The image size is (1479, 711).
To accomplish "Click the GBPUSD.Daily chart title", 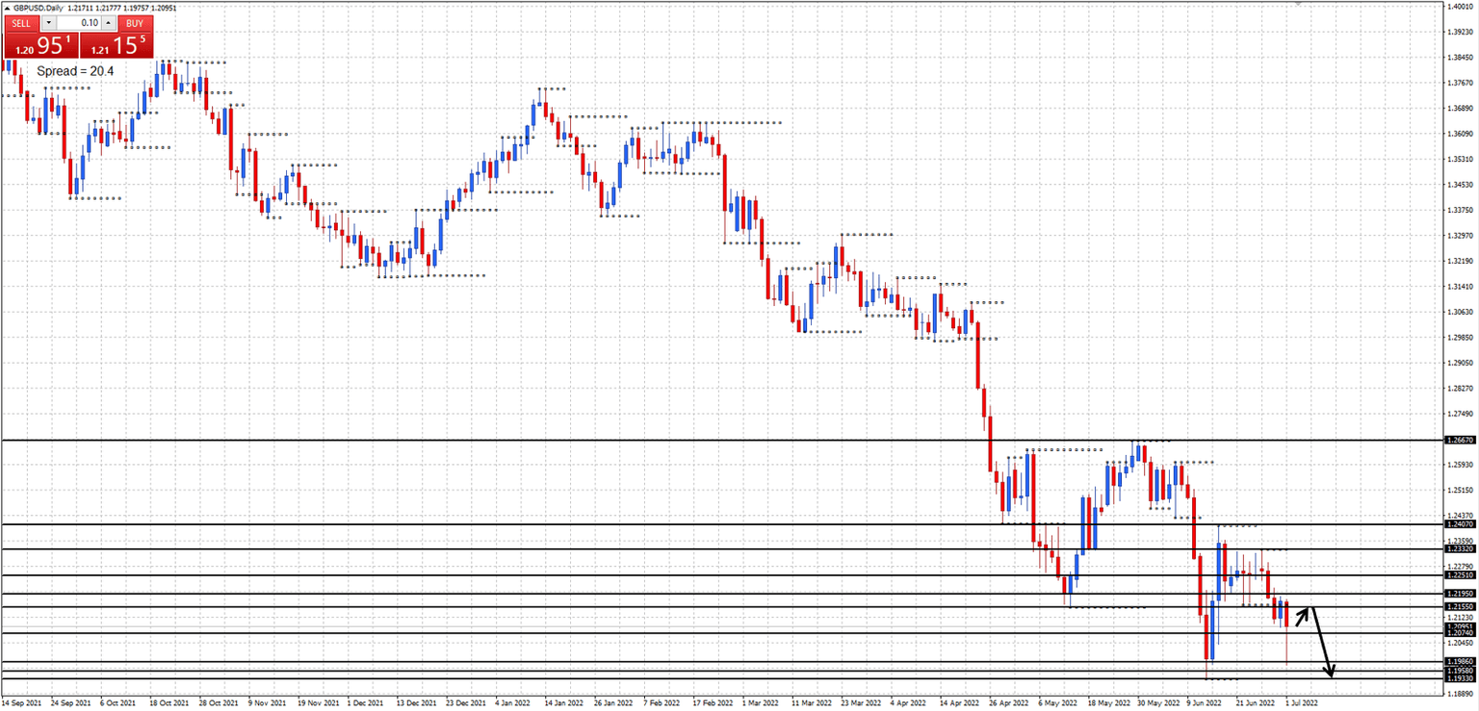I will click(38, 8).
